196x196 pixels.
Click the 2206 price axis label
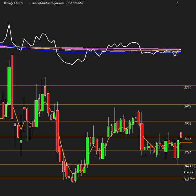[188, 87]
